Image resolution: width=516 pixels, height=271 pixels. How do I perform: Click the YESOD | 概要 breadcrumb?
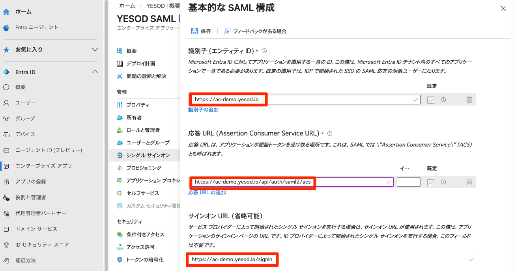click(163, 6)
